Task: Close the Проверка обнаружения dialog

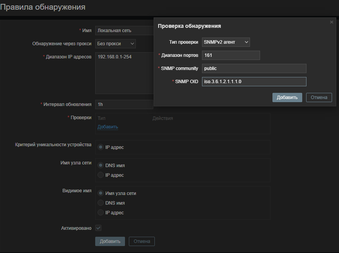Action: pyautogui.click(x=331, y=22)
